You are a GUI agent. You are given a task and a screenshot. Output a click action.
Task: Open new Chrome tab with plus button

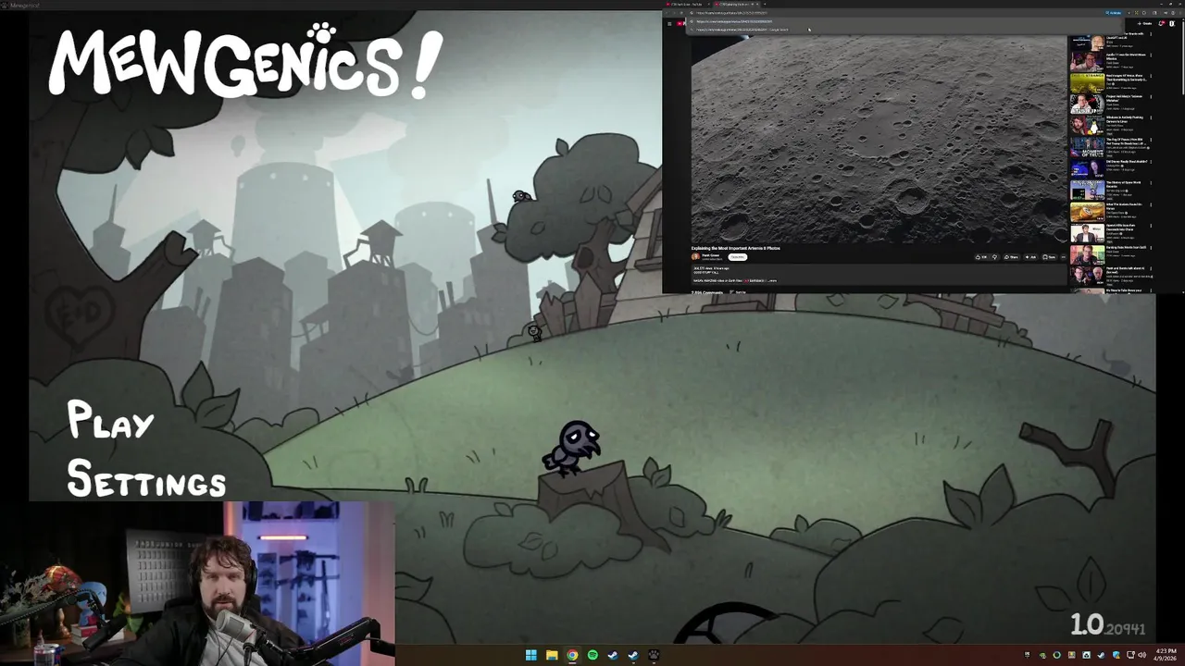[765, 4]
